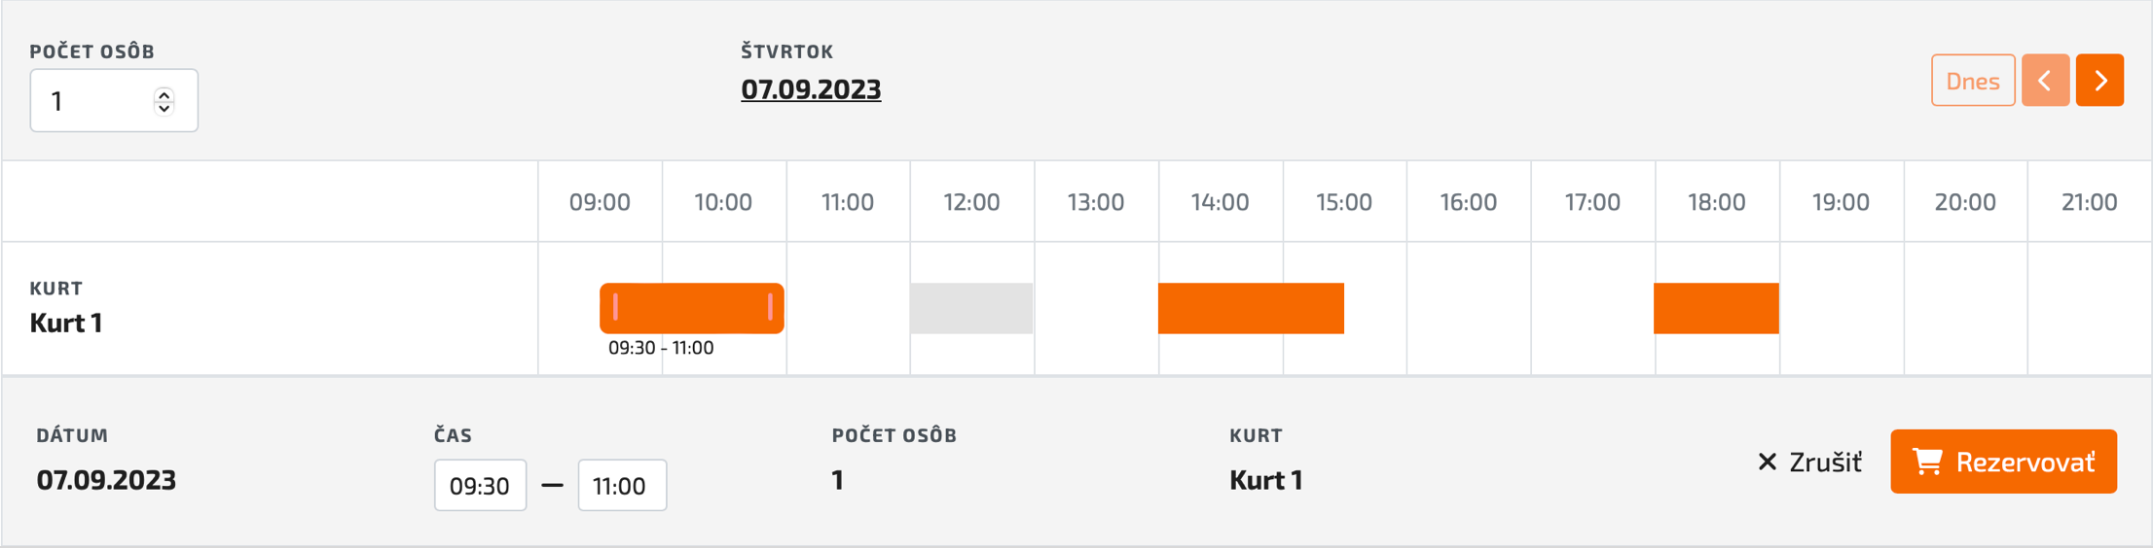Go to the next day with right chevron

(x=2099, y=81)
